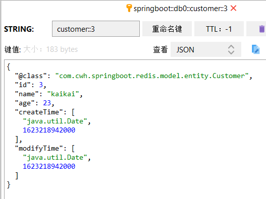This screenshot has width=266, height=199.
Task: Click the com.cwh.springboot.redis.model.entity.Customer class string
Action: point(152,76)
